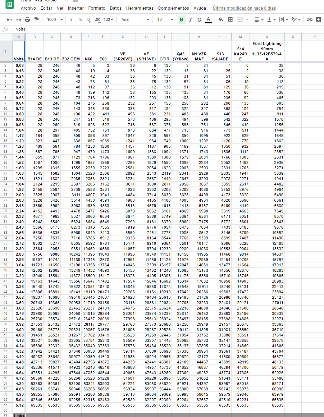Image resolution: width=324 pixels, height=417 pixels.
Task: Format as currency with the dollar sign
Action: 72,19
